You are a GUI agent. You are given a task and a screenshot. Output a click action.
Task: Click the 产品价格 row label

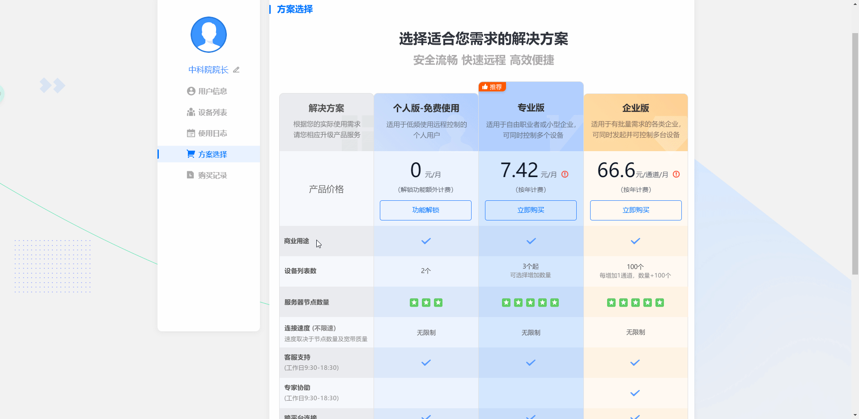click(327, 189)
